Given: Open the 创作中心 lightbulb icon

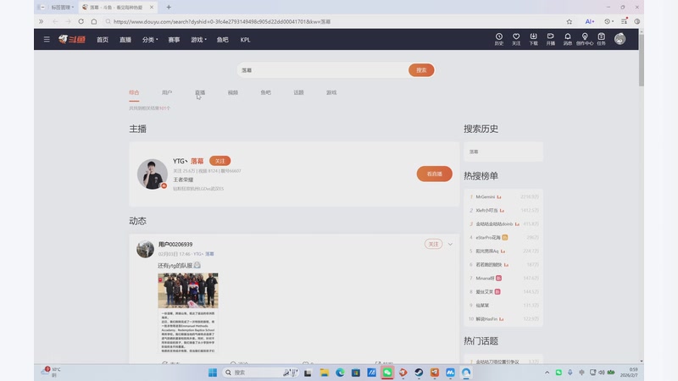Looking at the screenshot, I should point(585,39).
